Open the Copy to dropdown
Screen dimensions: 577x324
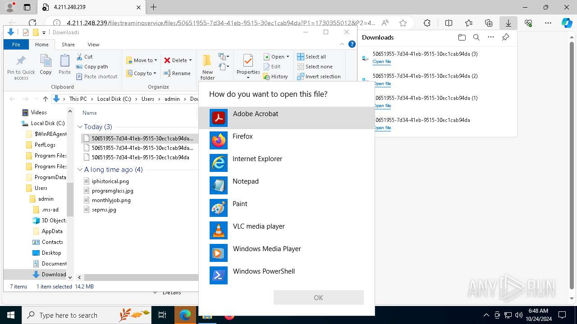pyautogui.click(x=141, y=73)
